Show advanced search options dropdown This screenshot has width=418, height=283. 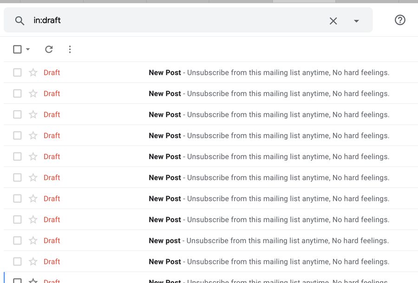[x=356, y=21]
